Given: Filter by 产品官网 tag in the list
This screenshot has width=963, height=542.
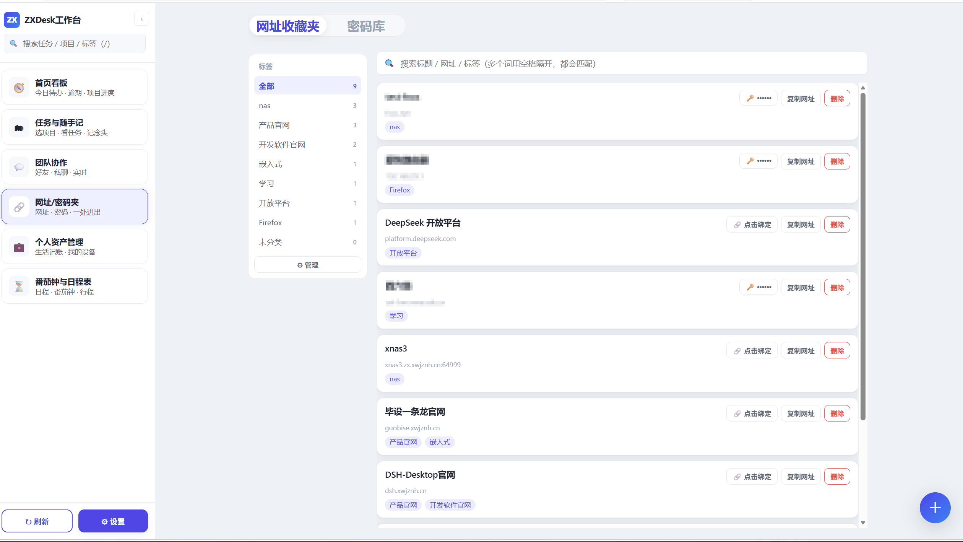Looking at the screenshot, I should point(307,125).
